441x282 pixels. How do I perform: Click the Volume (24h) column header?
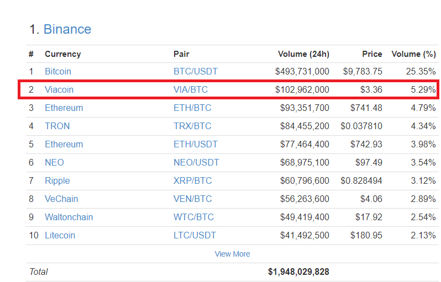pos(303,54)
